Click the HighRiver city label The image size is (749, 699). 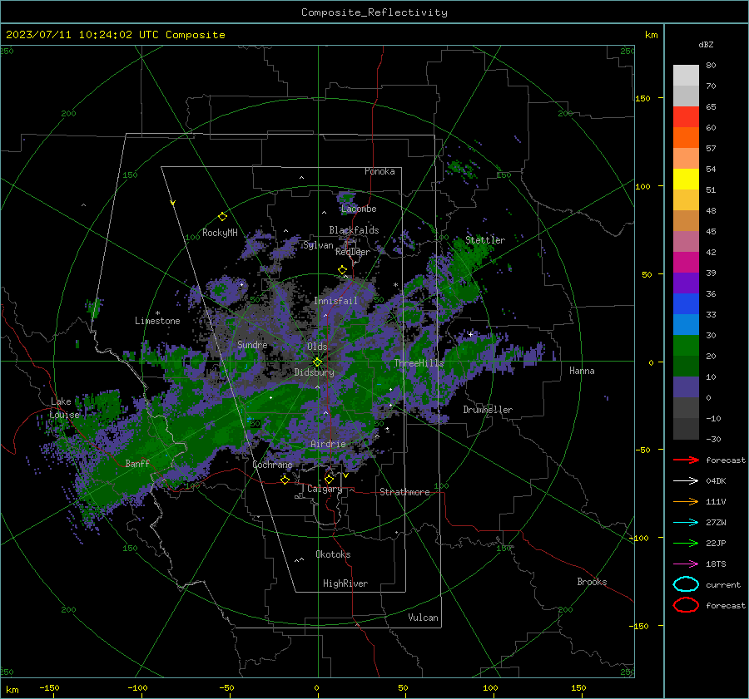pos(345,583)
